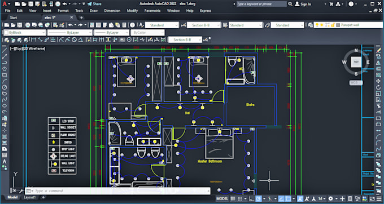The width and height of the screenshot is (384, 204).
Task: Click the Angular dimension tool
Action: point(80,40)
